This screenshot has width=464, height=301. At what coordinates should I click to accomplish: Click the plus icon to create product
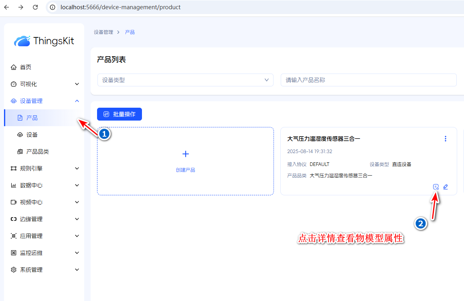click(x=185, y=154)
